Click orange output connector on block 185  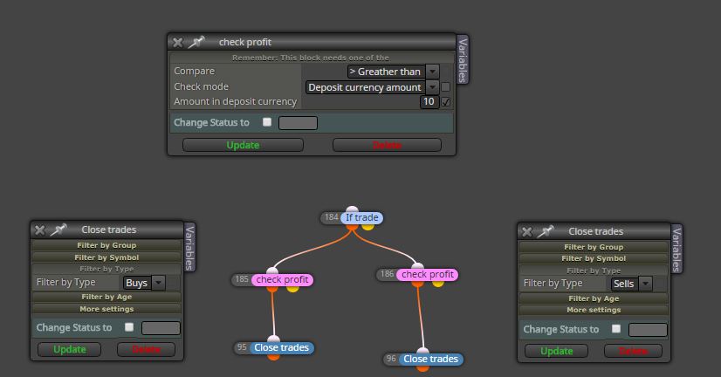click(272, 289)
